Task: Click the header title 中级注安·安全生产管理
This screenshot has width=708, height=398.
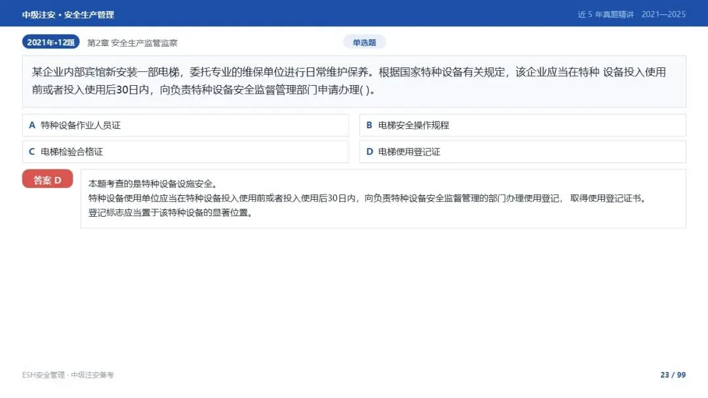Action: pos(68,14)
